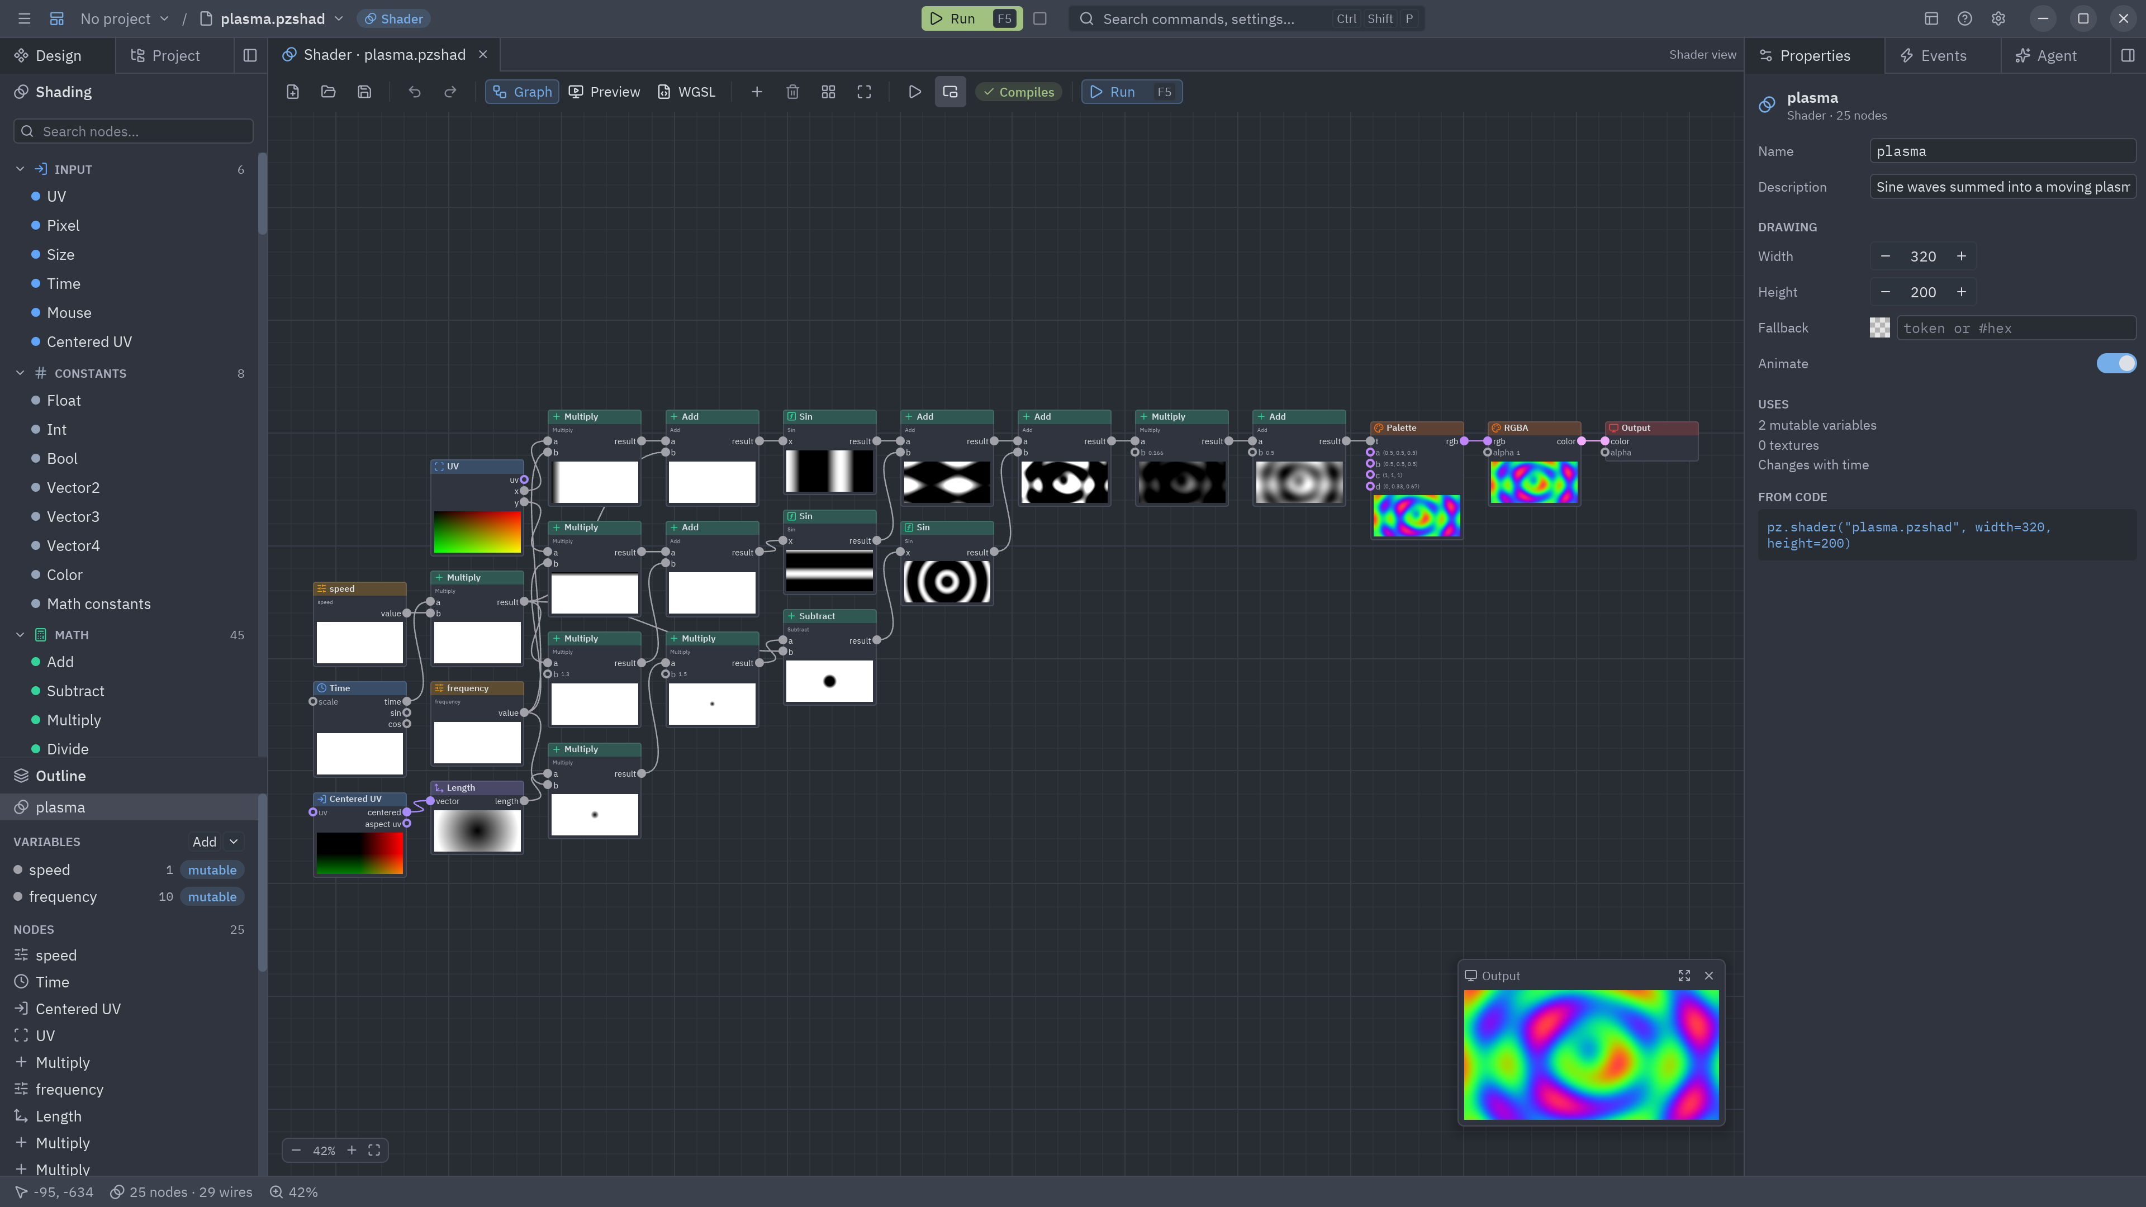2146x1207 pixels.
Task: Toggle the right sidebar panel icon
Action: click(2127, 55)
